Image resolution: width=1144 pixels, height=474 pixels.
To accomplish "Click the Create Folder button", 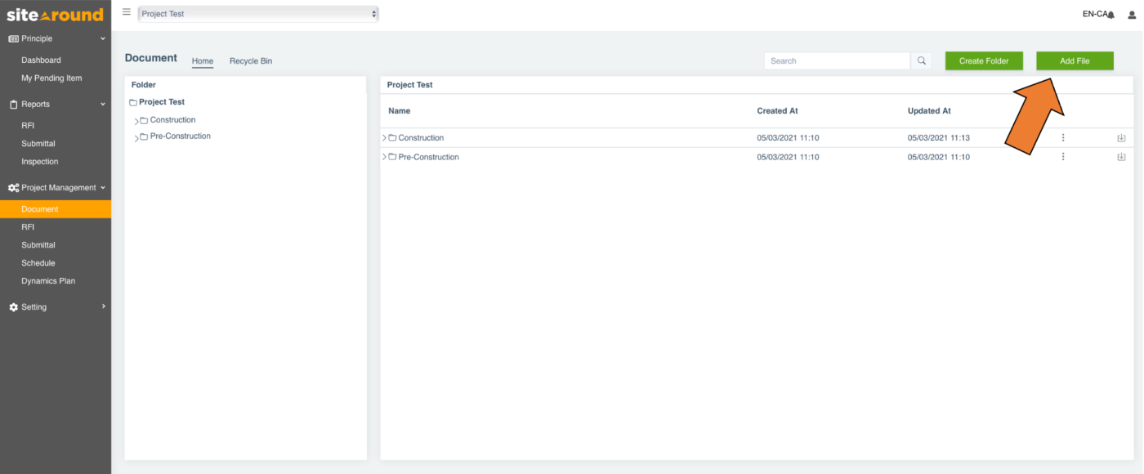I will (983, 60).
